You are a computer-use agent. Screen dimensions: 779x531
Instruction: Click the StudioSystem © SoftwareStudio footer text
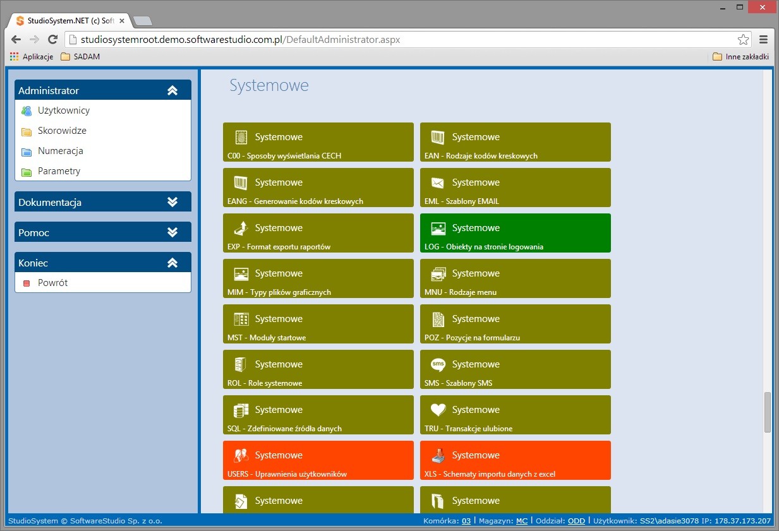pos(85,522)
